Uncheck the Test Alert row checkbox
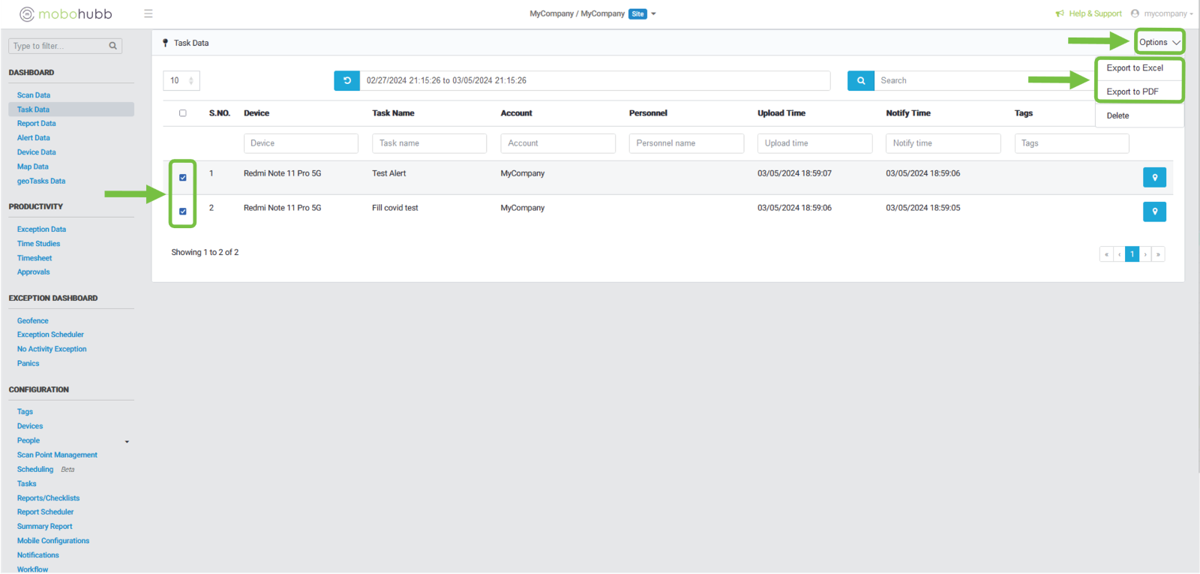Screen dimensions: 1200x574 tap(182, 178)
